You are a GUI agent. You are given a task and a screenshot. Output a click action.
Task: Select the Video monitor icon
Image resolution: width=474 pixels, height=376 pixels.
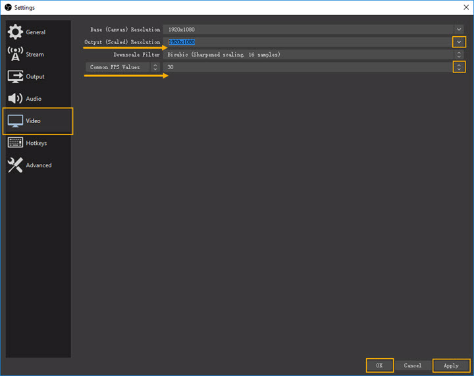click(x=15, y=121)
